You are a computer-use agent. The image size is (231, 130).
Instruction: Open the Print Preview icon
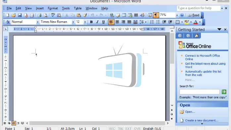pyautogui.click(x=46, y=15)
